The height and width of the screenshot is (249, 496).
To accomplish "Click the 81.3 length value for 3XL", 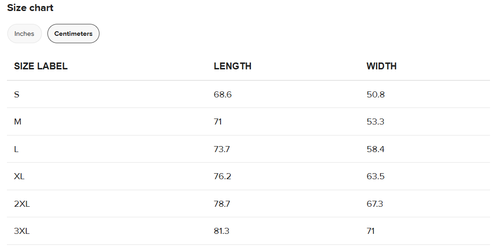I will [x=222, y=231].
